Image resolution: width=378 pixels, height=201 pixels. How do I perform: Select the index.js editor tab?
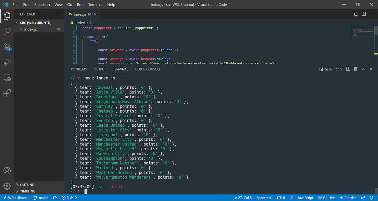tap(82, 14)
